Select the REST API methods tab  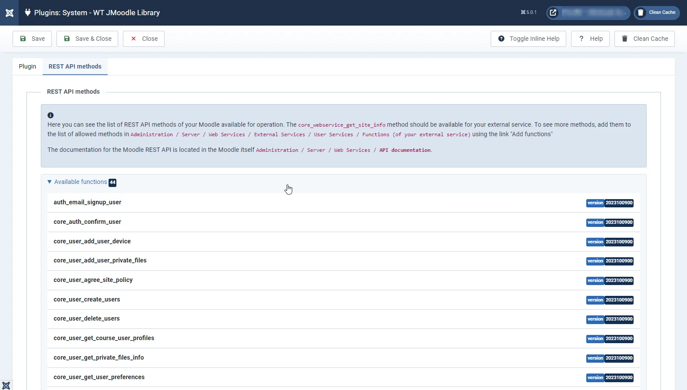pos(75,66)
